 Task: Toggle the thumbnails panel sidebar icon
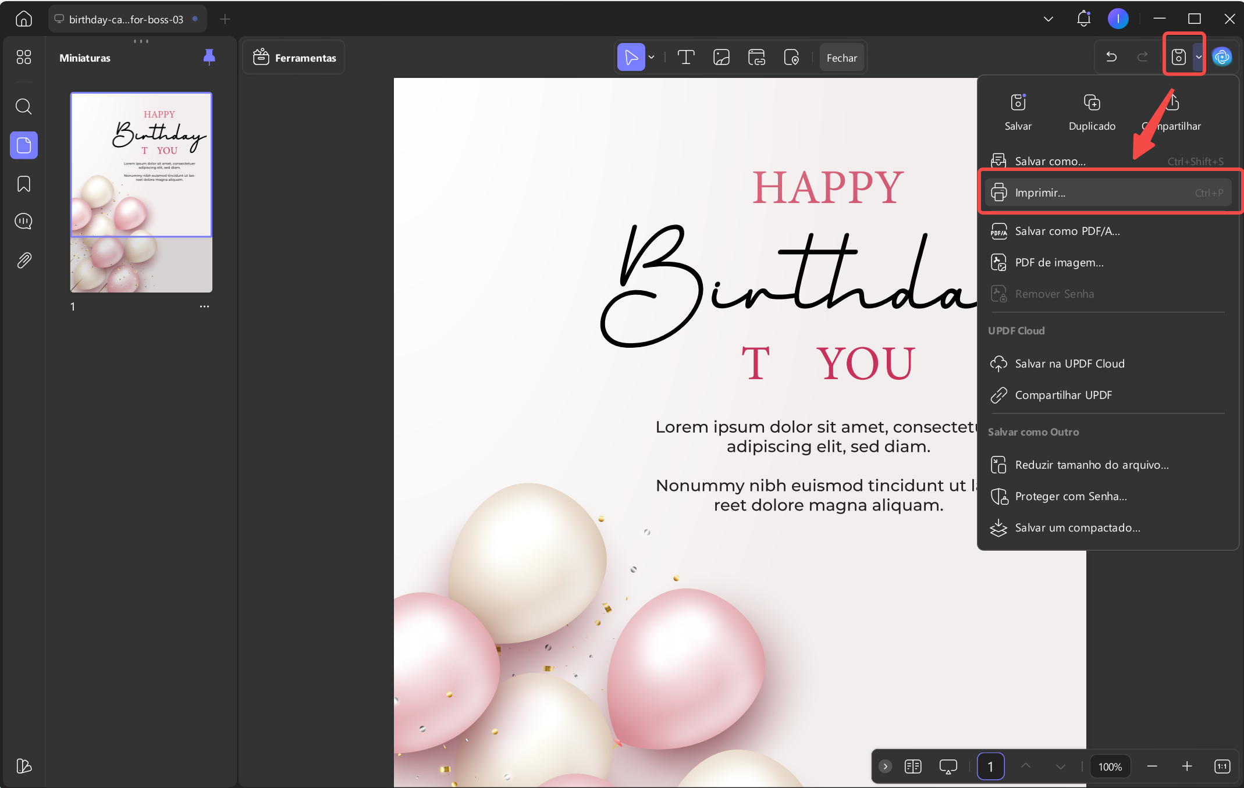[23, 145]
